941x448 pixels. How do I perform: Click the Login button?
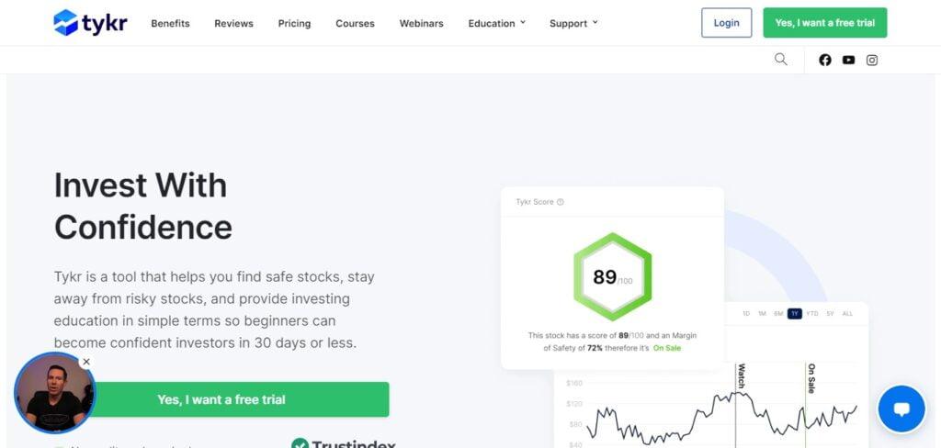click(726, 23)
